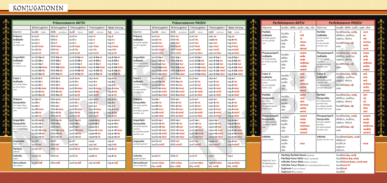The height and width of the screenshot is (183, 387).
Task: Select the auxiliary form sumus
Action: [367, 42]
